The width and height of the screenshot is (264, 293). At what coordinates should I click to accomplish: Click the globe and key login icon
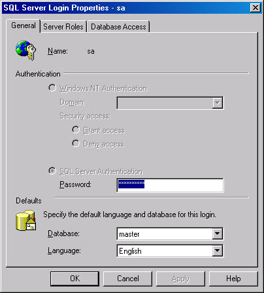[x=25, y=50]
